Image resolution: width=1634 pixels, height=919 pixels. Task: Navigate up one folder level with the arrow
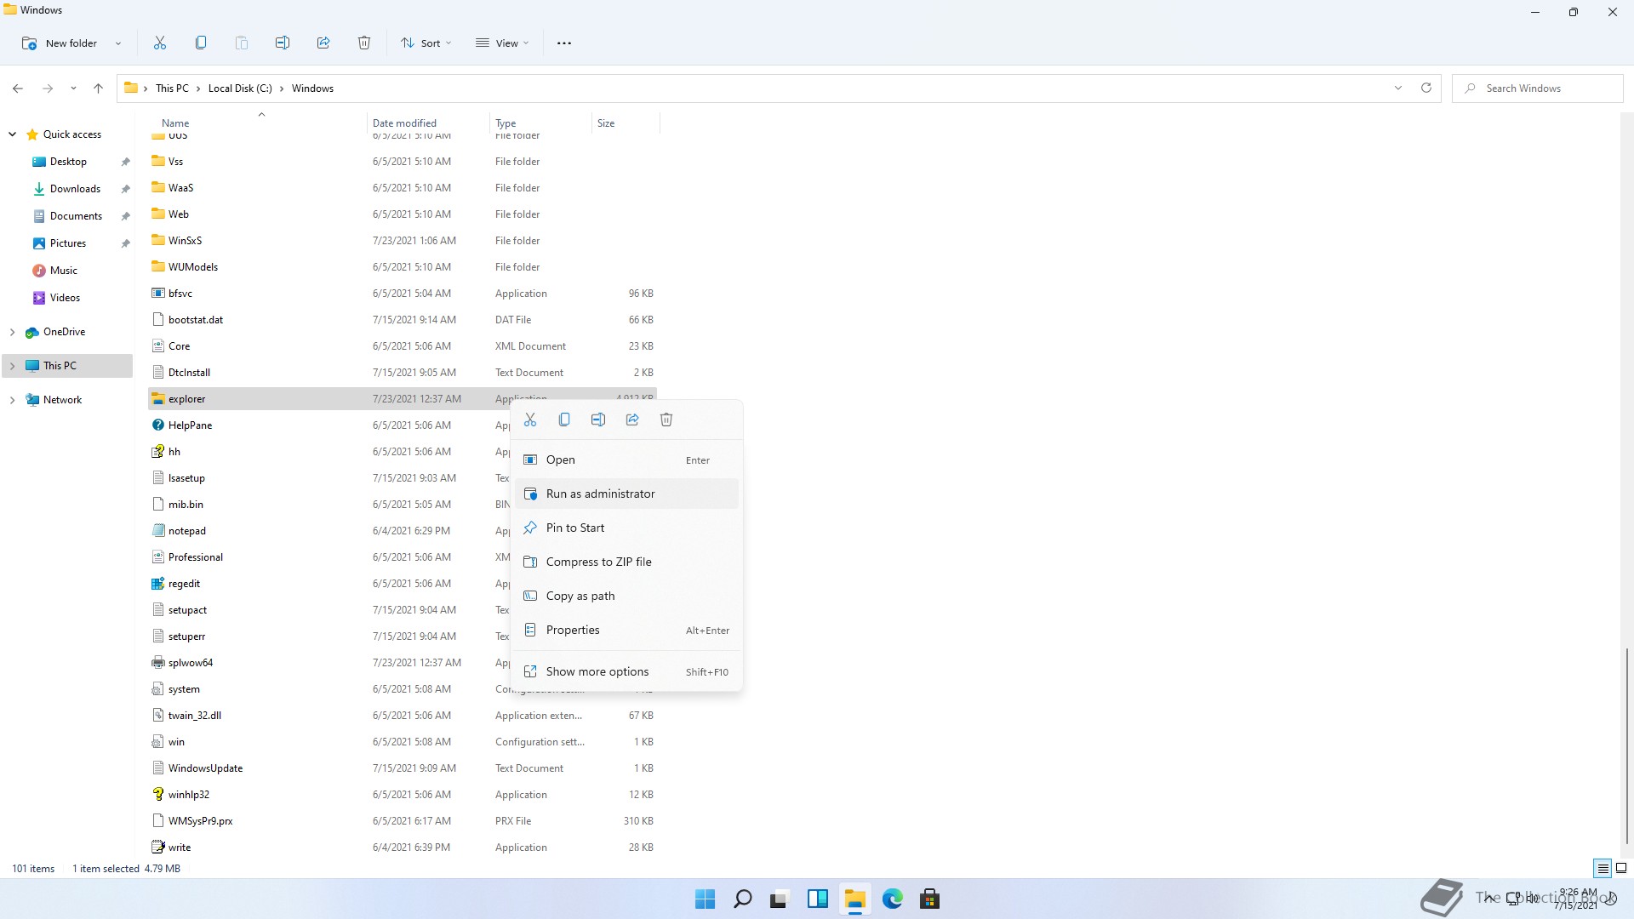(x=98, y=88)
